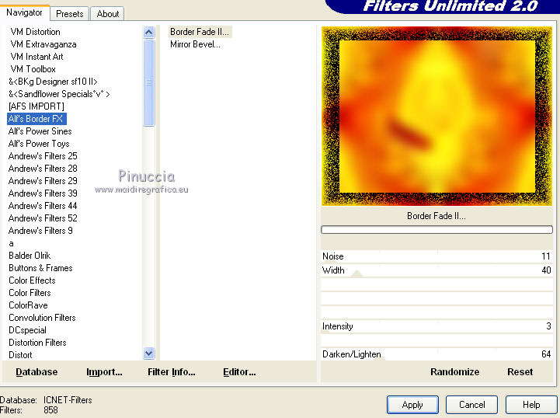Viewport: 560px width, 418px height.
Task: Select VM Toolbox category
Action: point(33,69)
